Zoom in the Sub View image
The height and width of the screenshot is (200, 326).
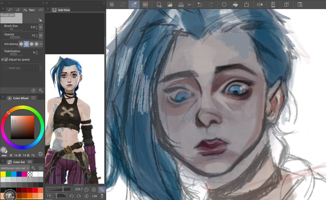pos(94,189)
